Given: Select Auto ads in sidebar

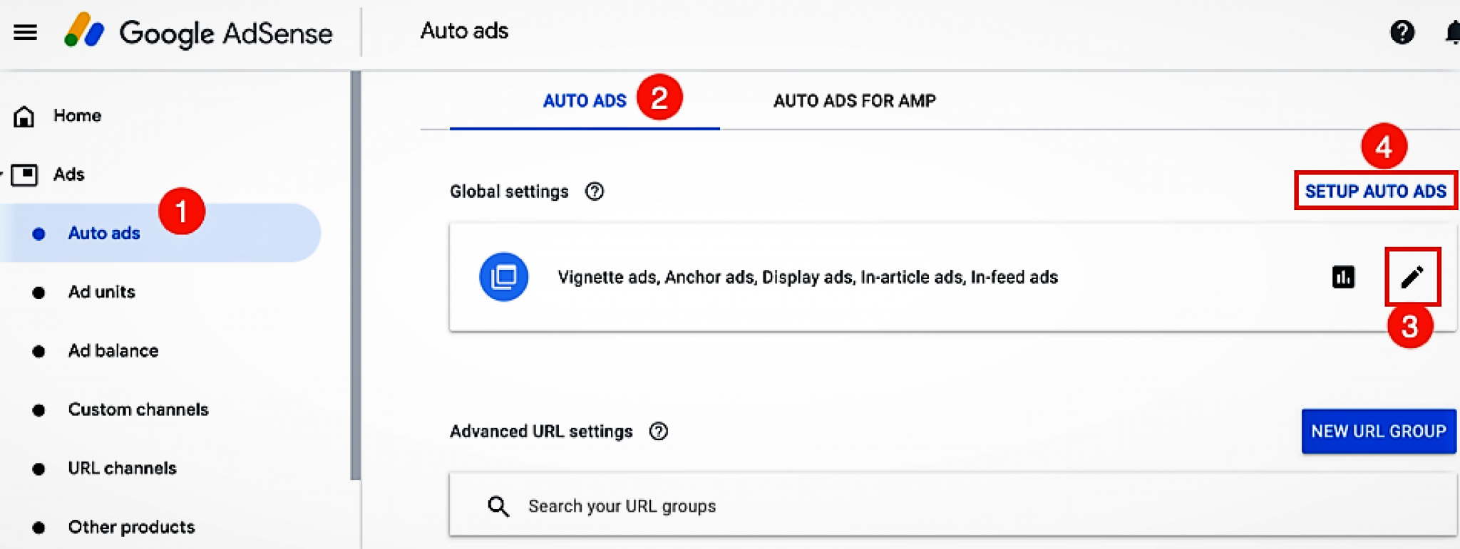Looking at the screenshot, I should (160, 233).
